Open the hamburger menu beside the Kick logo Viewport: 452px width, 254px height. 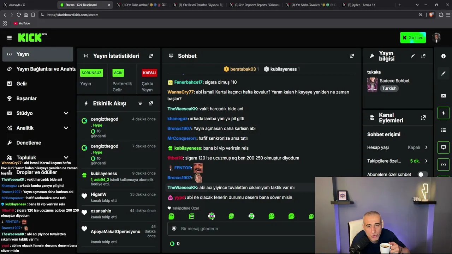coord(10,38)
